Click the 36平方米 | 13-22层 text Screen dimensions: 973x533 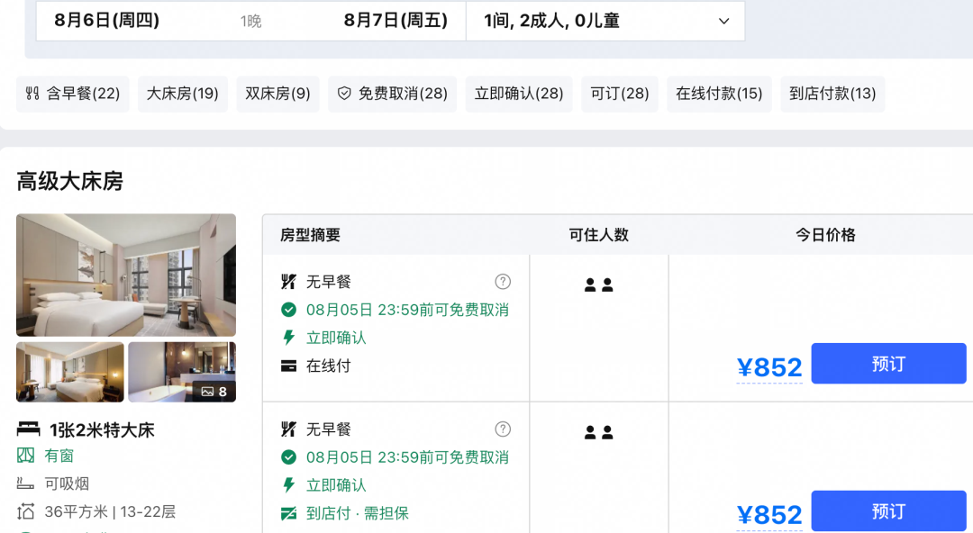(x=111, y=512)
